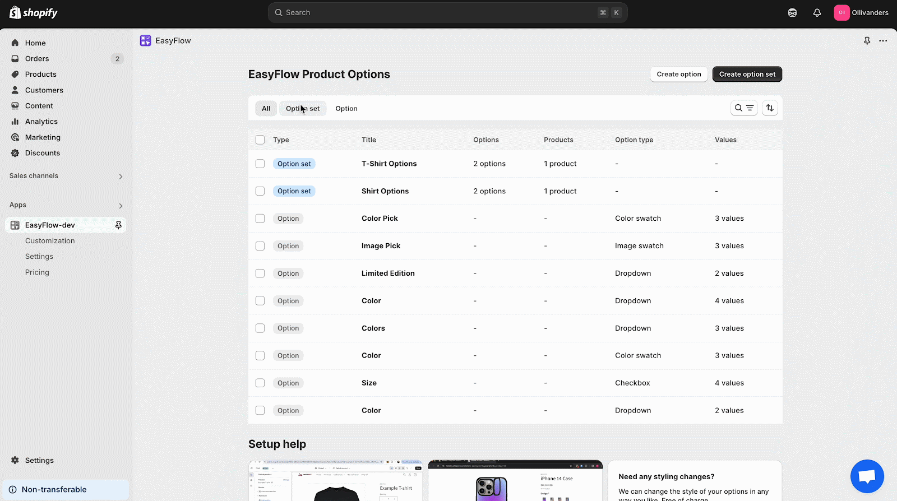Expand the Apps section chevron
This screenshot has height=501, width=897.
121,206
